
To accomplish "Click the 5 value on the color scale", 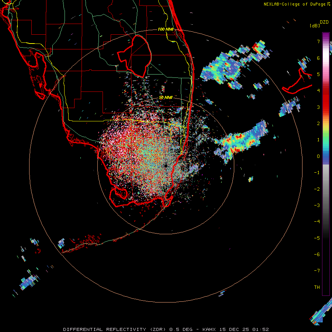I will (x=318, y=74).
